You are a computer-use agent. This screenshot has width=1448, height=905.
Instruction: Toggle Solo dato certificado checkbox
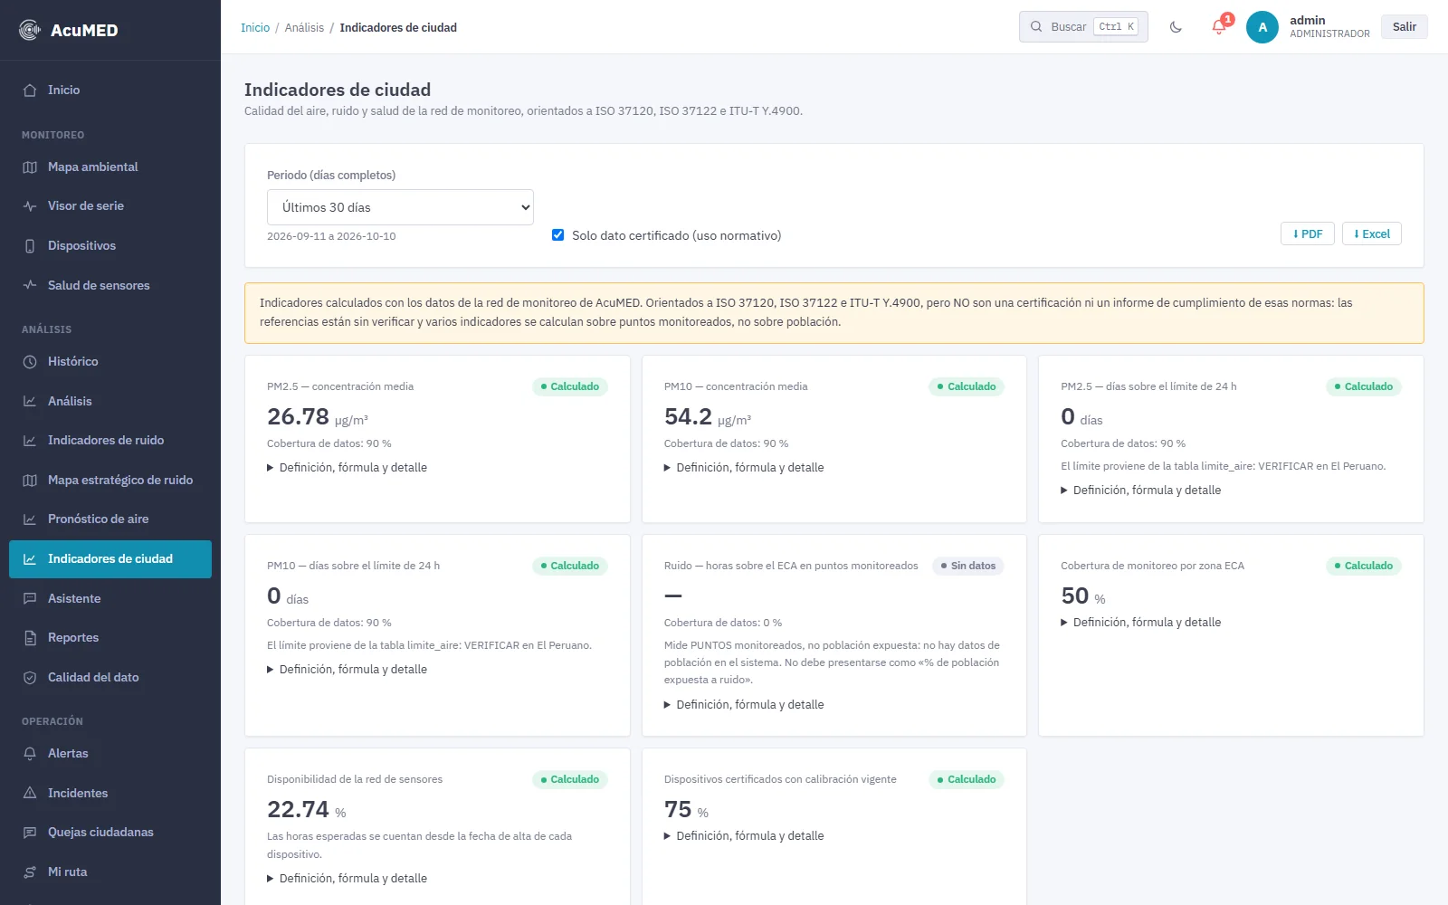[558, 235]
